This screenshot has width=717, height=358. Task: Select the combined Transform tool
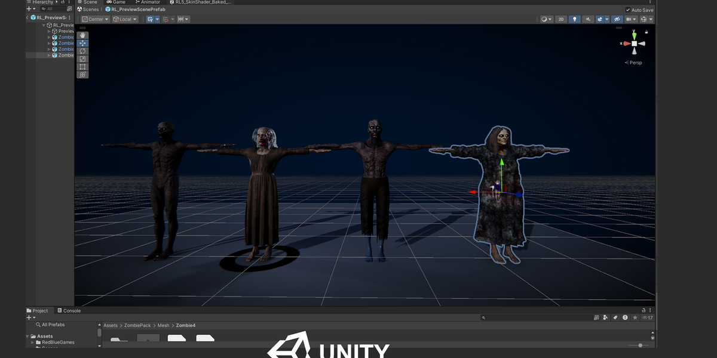click(x=82, y=75)
